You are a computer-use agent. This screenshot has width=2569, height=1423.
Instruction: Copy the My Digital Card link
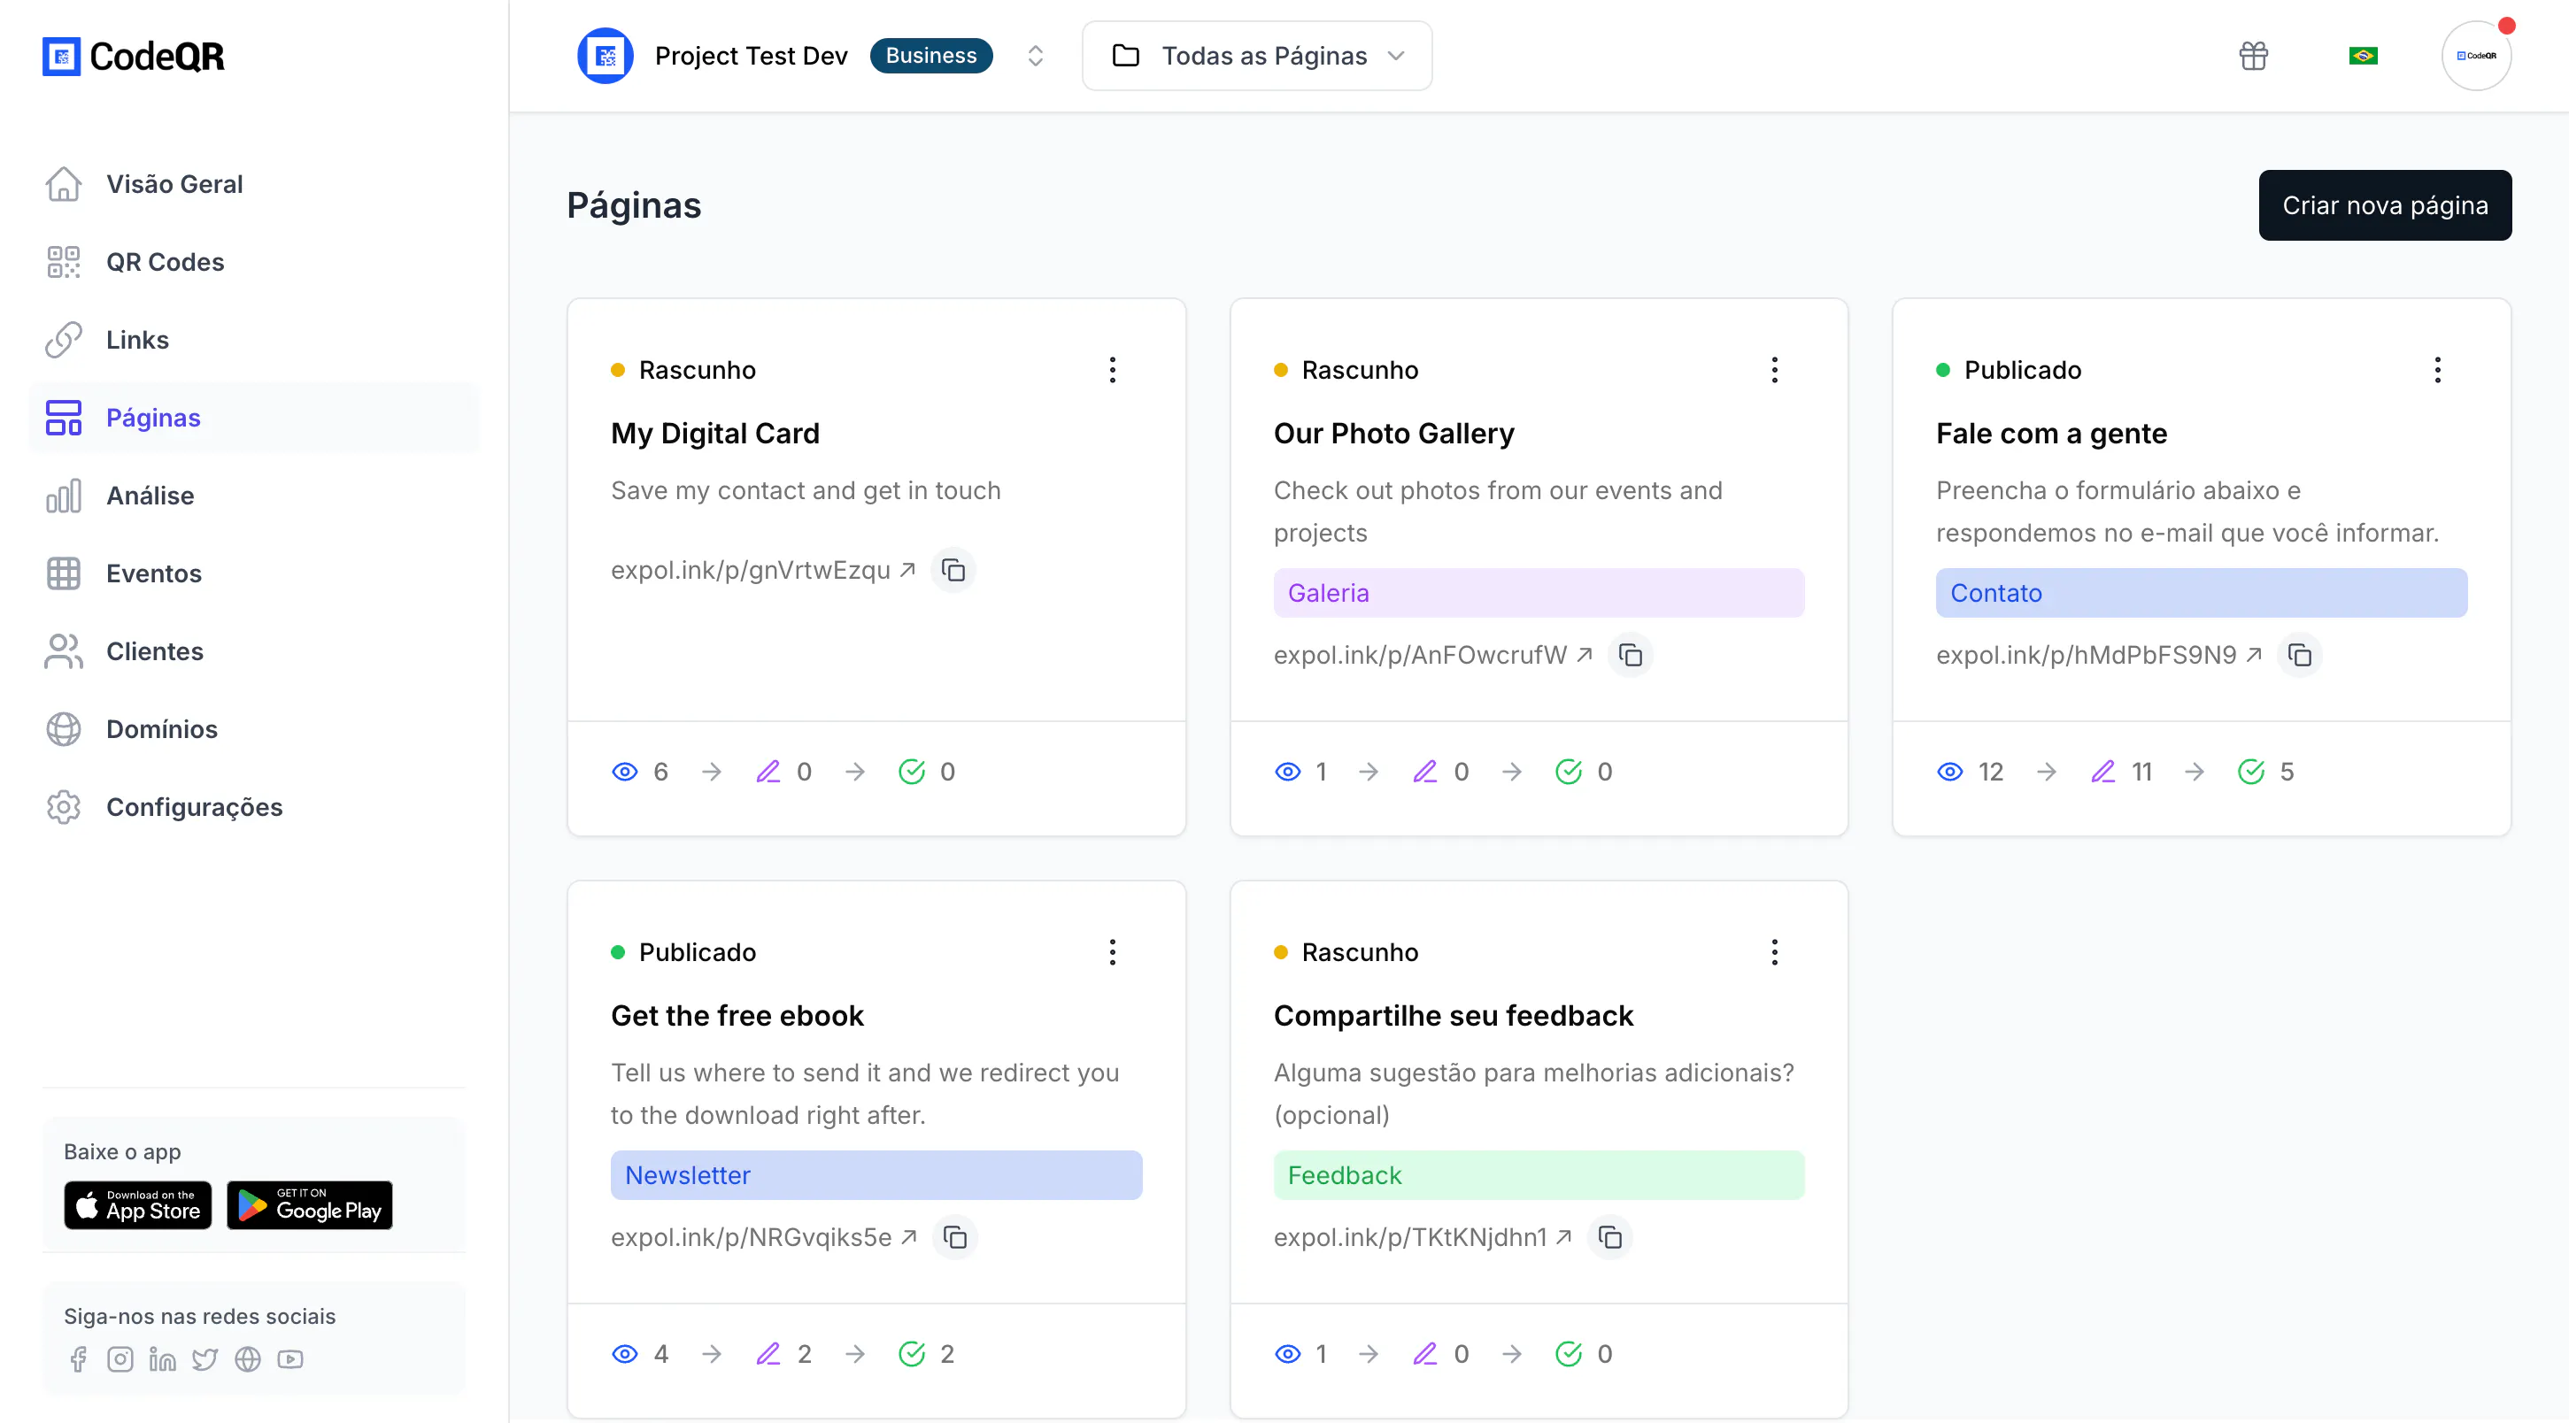(953, 569)
